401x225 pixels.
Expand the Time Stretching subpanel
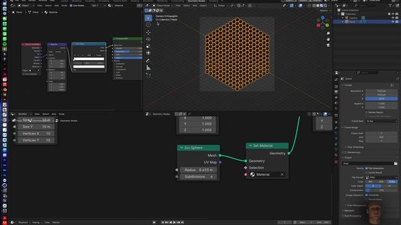(x=354, y=147)
